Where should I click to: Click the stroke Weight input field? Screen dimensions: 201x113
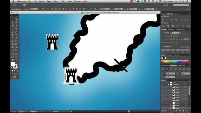tap(176, 33)
